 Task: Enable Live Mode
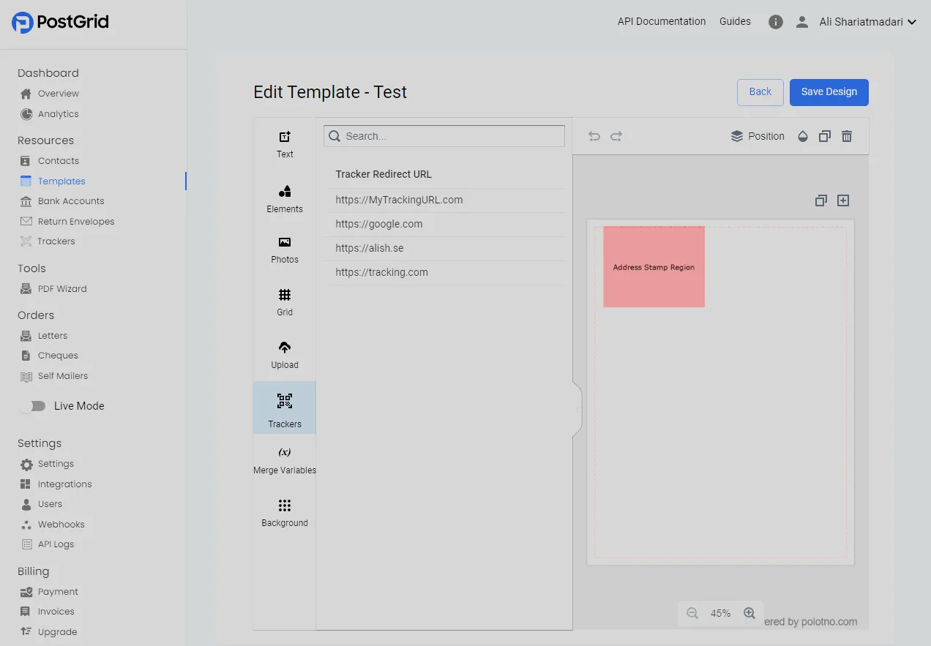click(34, 405)
